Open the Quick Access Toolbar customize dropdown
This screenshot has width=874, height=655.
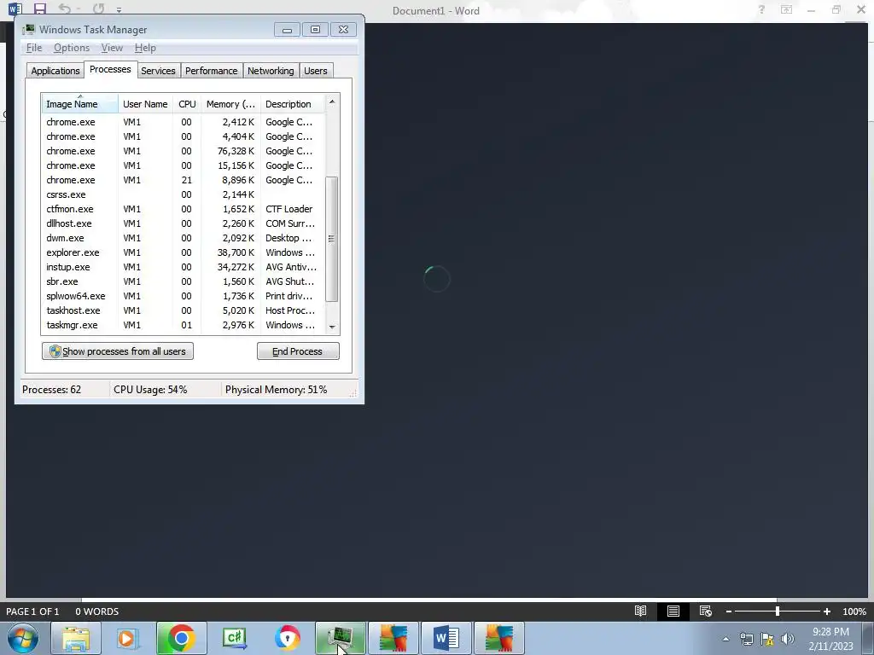119,9
